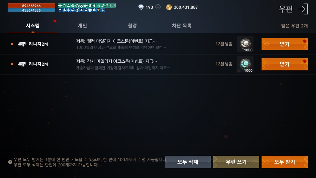The image size is (316, 178).
Task: Click the green buff icons row
Action: click(87, 5)
